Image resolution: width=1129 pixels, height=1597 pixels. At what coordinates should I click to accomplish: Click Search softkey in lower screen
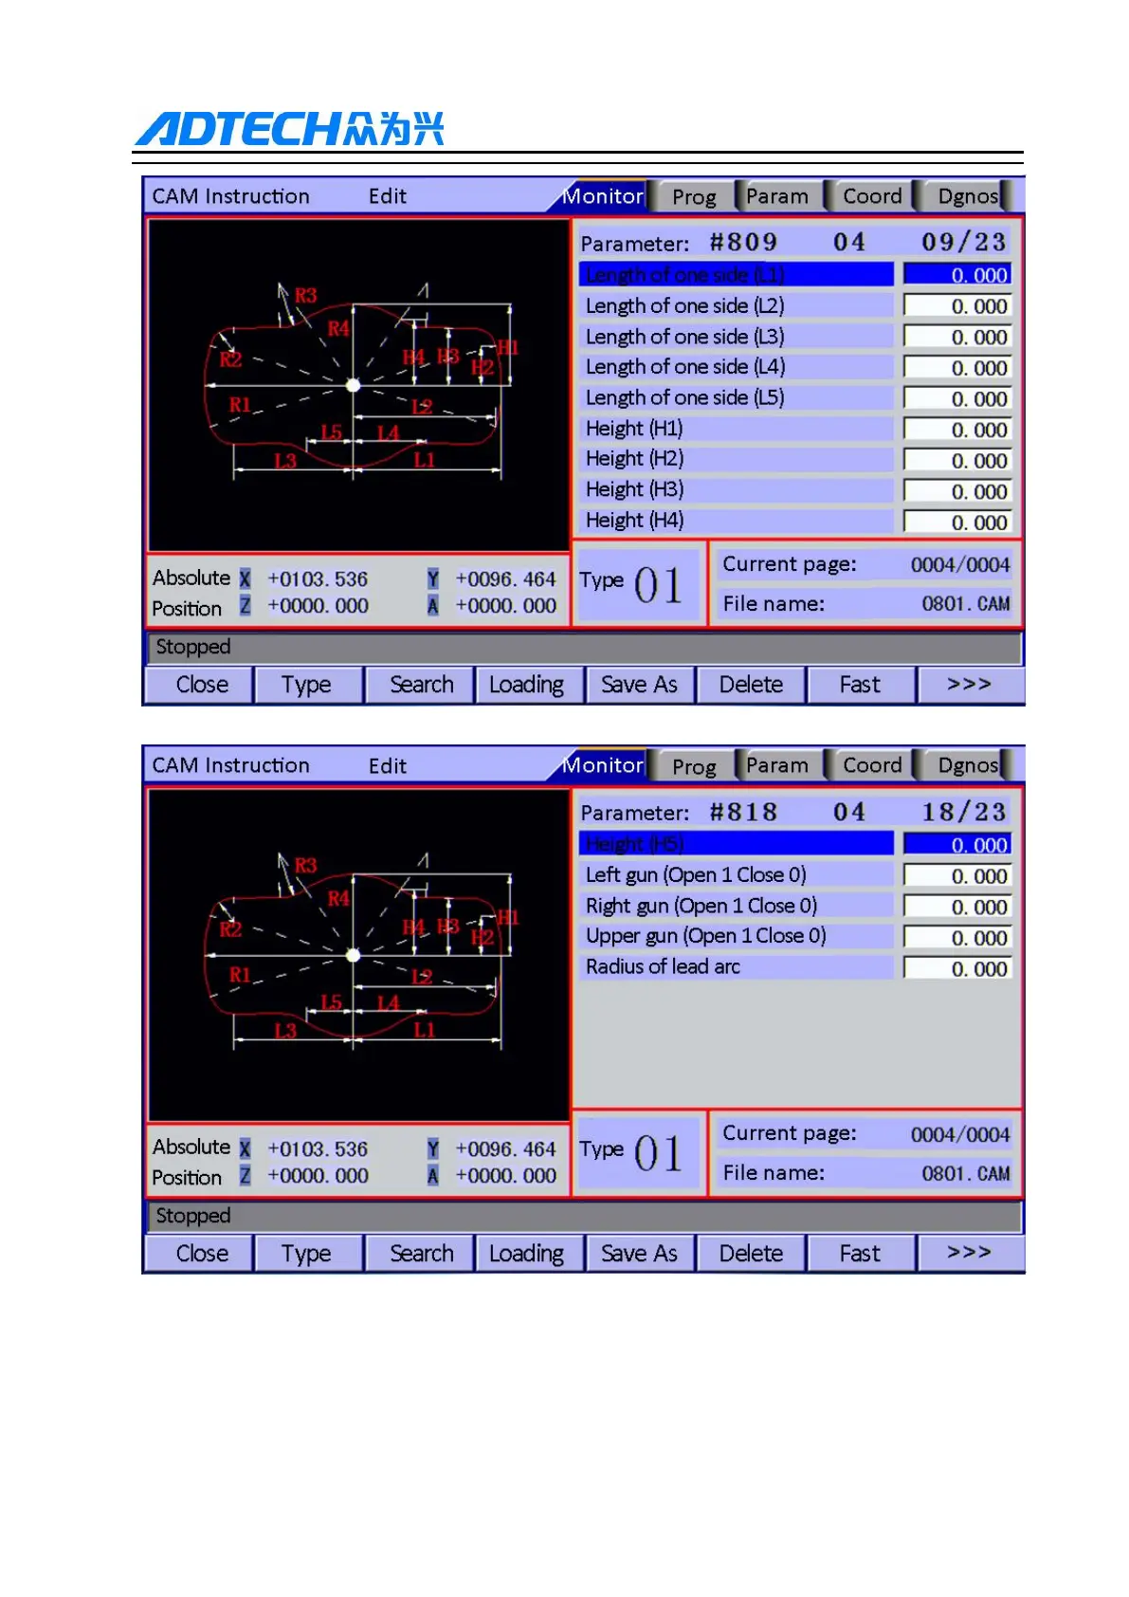[x=420, y=1254]
